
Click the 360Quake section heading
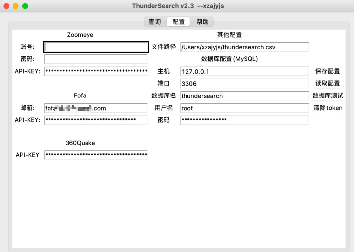tap(80, 143)
